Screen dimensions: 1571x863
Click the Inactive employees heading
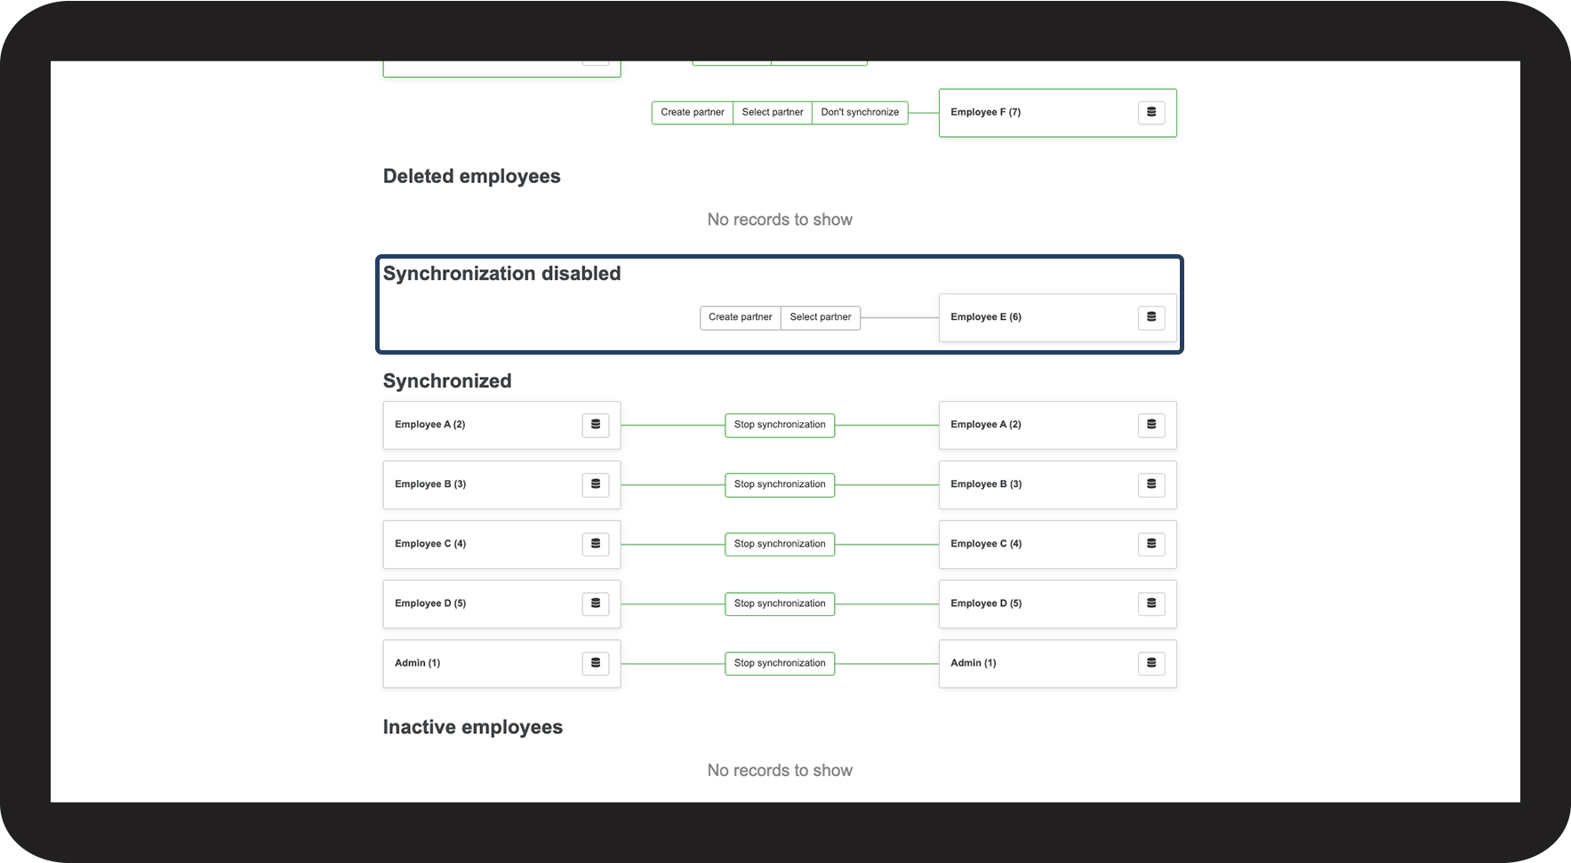pos(473,728)
